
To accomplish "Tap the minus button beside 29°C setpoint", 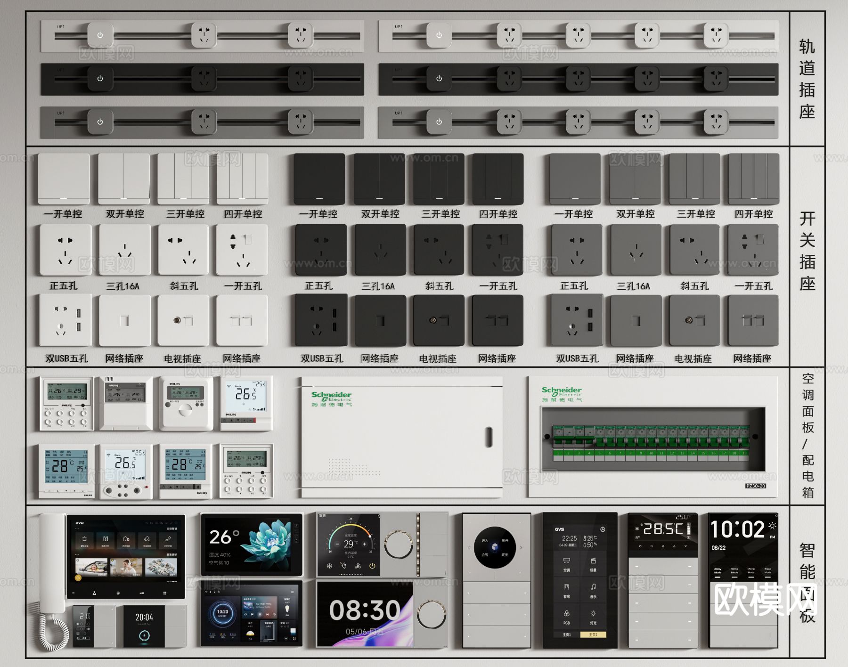I will click(337, 544).
